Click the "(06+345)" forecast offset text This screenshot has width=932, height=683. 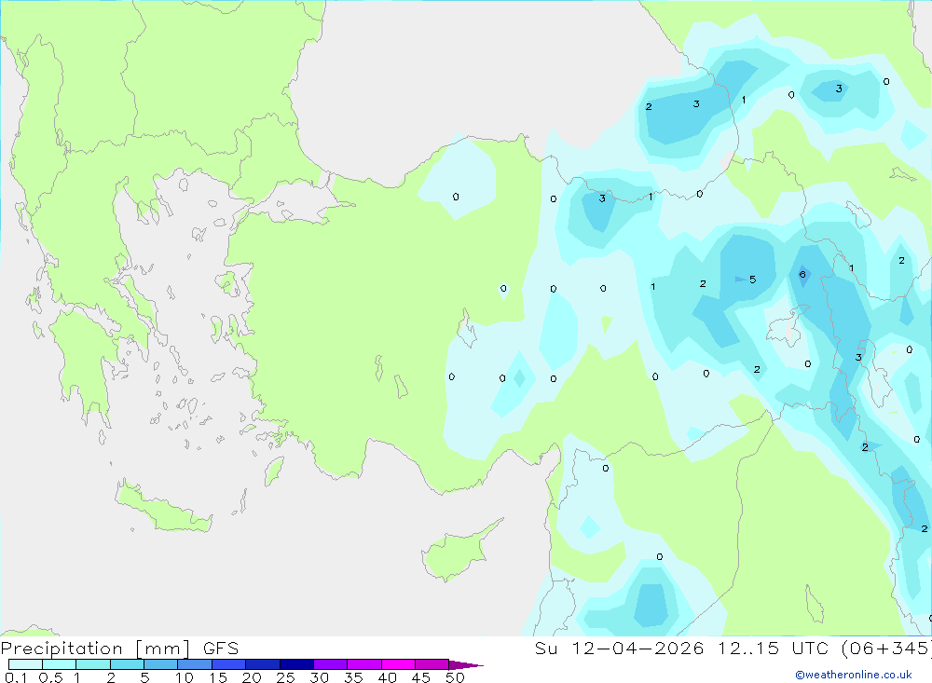(886, 649)
